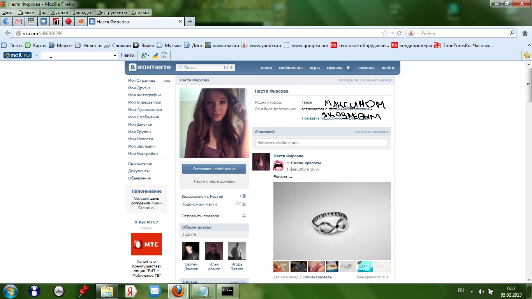Open the Yandex search engine selector dropdown

(x=413, y=33)
